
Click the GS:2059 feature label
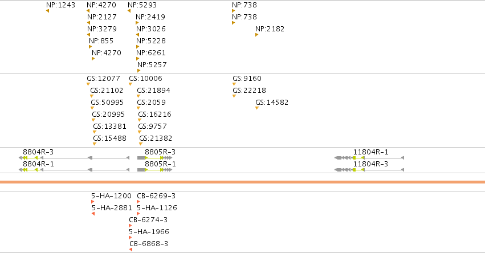pos(152,103)
